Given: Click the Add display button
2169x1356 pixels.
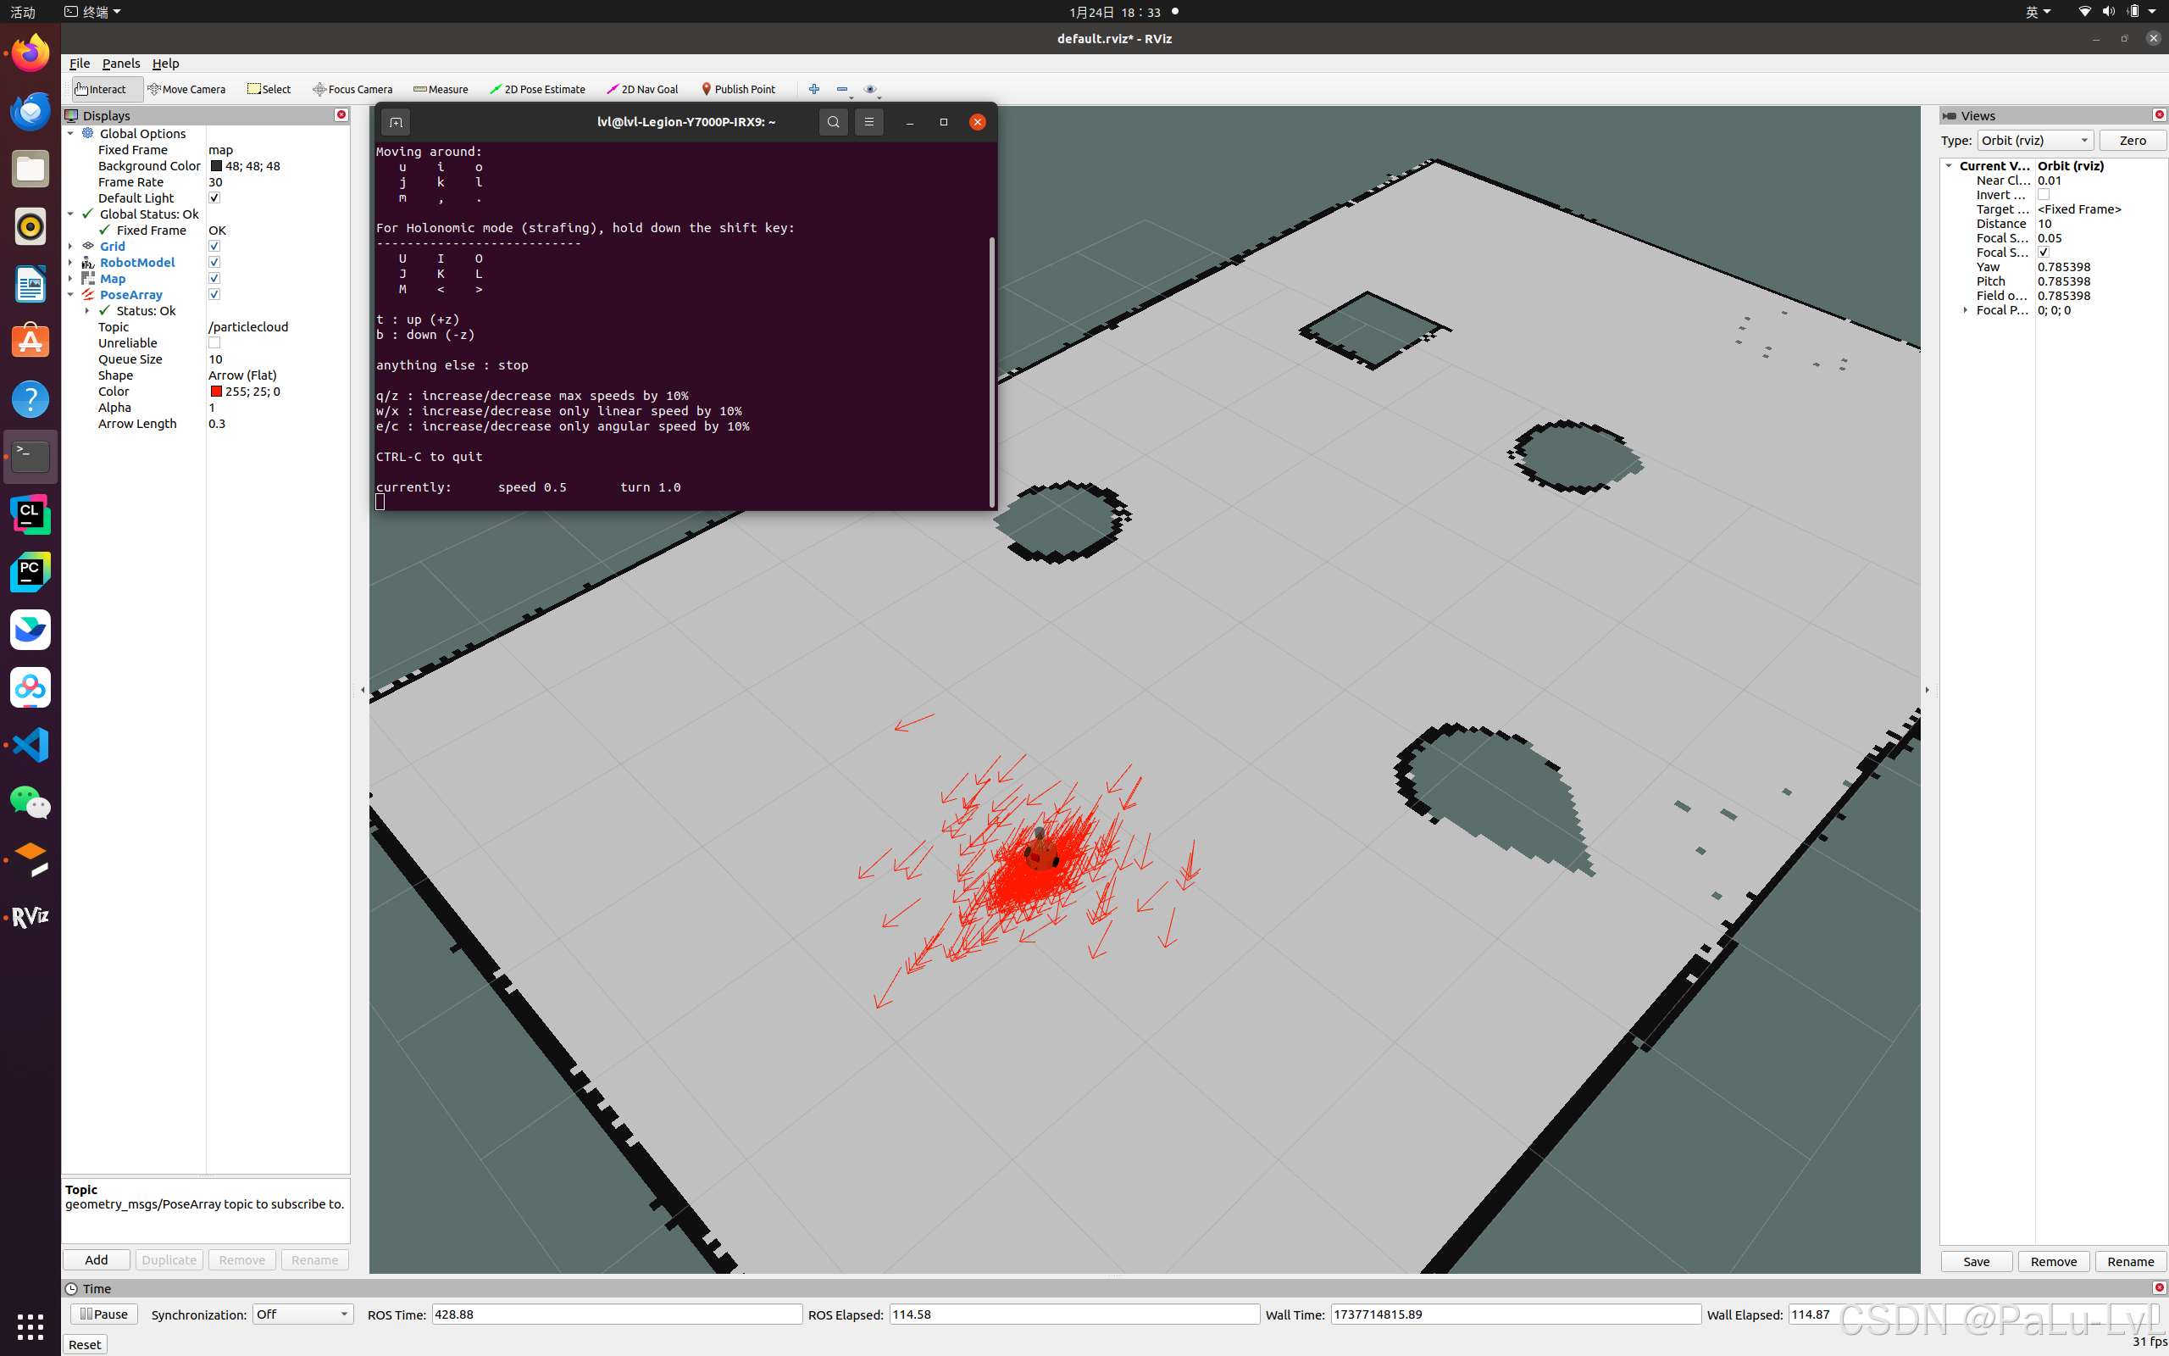Looking at the screenshot, I should (x=96, y=1260).
